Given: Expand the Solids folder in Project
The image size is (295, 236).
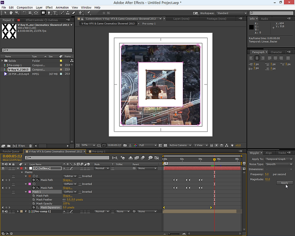Looking at the screenshot, I should [2, 61].
